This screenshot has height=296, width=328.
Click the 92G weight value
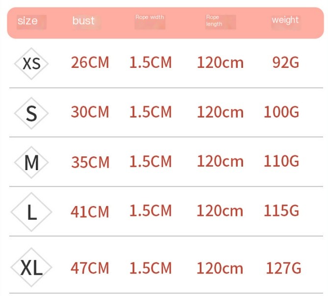click(x=286, y=62)
